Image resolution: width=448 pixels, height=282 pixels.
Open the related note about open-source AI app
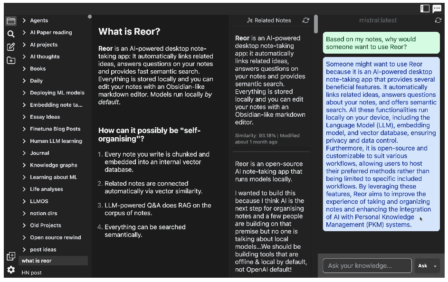point(271,216)
